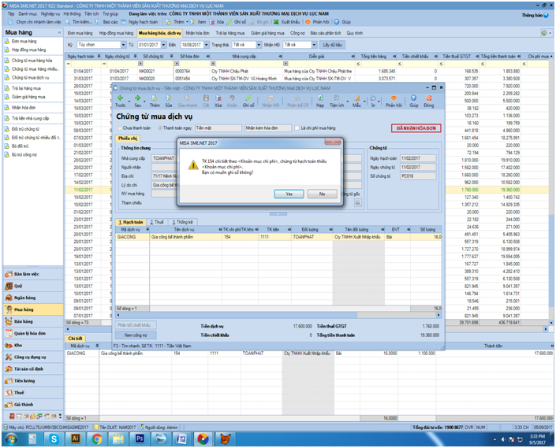Click Yes in the MISA warning dialog
556x448 pixels.
pos(289,194)
